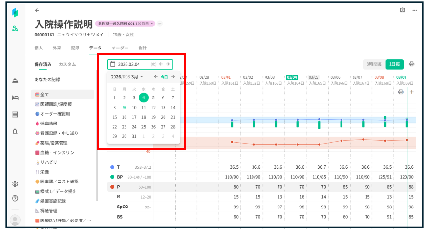Viewport: 430px width, 231px height.
Task: Click the help question mark icon
Action: click(x=15, y=198)
